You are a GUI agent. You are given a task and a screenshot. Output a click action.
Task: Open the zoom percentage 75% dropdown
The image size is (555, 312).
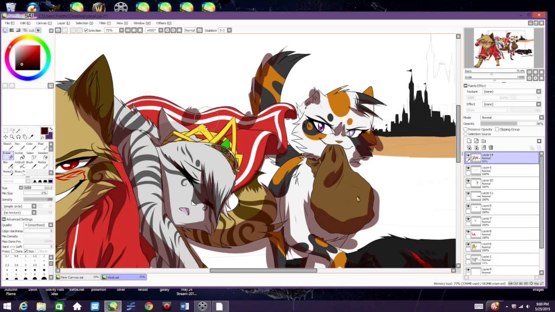click(121, 30)
